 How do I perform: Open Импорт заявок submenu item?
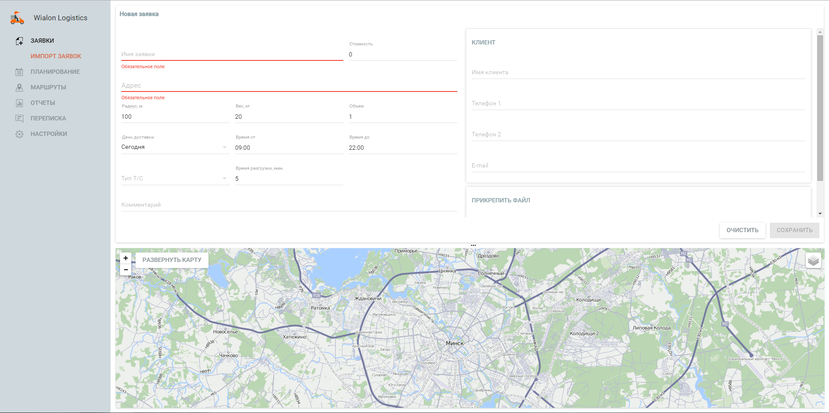click(56, 56)
